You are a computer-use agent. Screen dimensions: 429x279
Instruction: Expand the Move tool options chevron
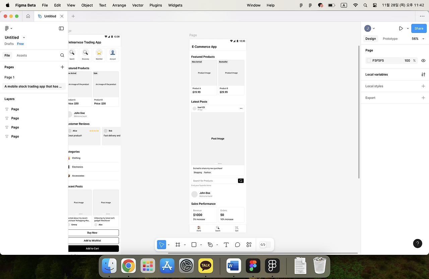(x=169, y=245)
